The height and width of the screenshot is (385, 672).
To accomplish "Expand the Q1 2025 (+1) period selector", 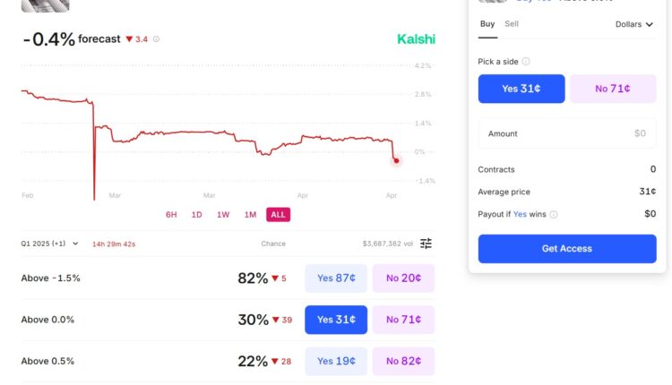I will click(x=50, y=244).
